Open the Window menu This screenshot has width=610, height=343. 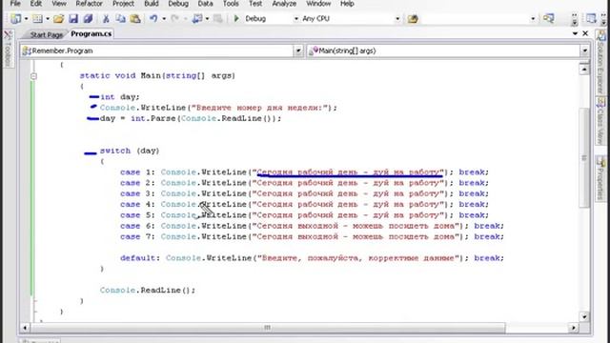point(318,4)
